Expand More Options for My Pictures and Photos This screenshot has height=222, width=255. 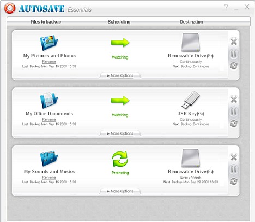120,75
